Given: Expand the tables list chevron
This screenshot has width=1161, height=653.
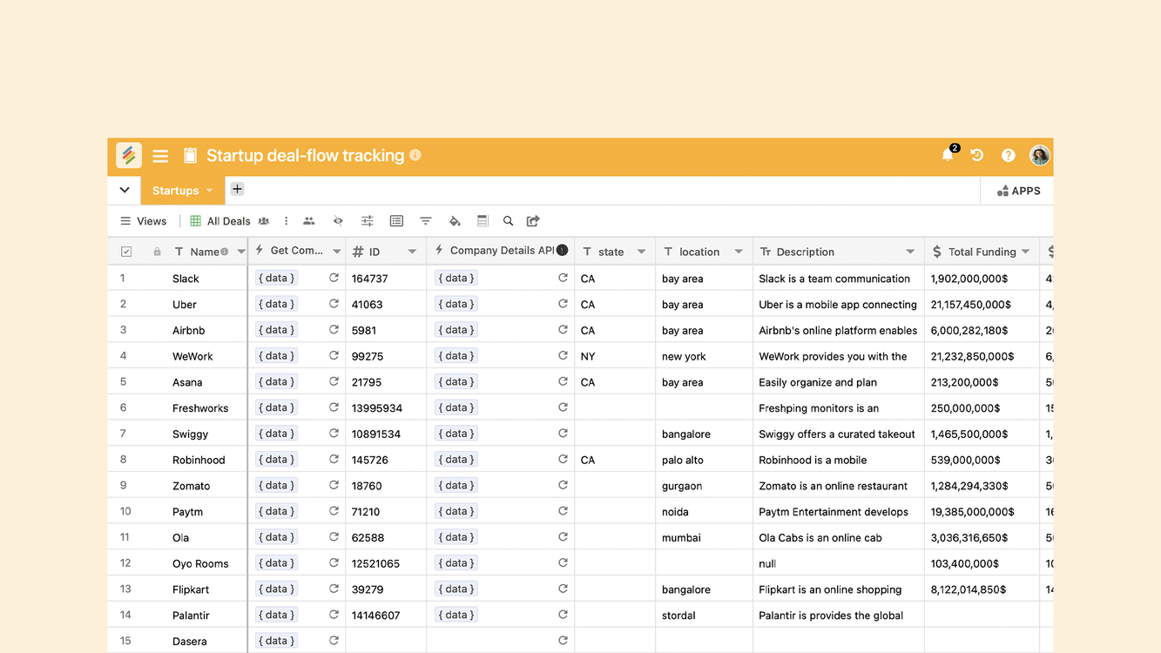Looking at the screenshot, I should click(x=125, y=190).
